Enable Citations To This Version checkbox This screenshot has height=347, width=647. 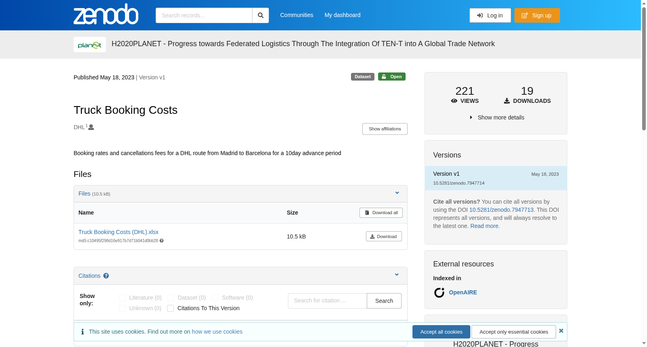171,309
